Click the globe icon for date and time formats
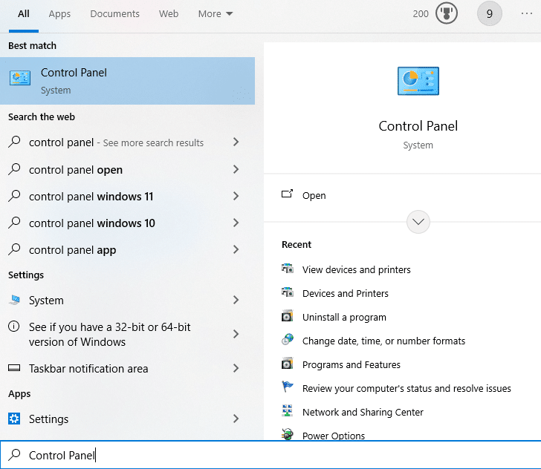Image resolution: width=541 pixels, height=469 pixels. pos(288,341)
